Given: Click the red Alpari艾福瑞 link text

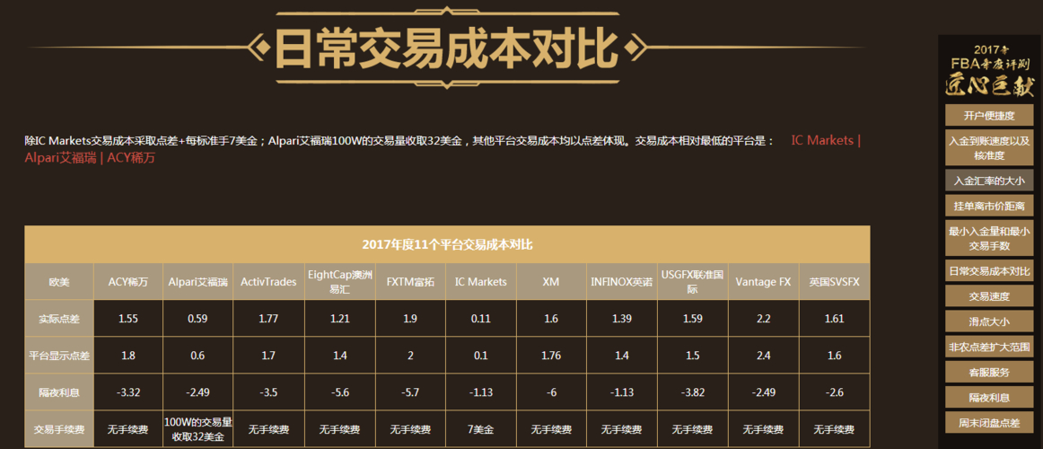Looking at the screenshot, I should click(x=60, y=158).
